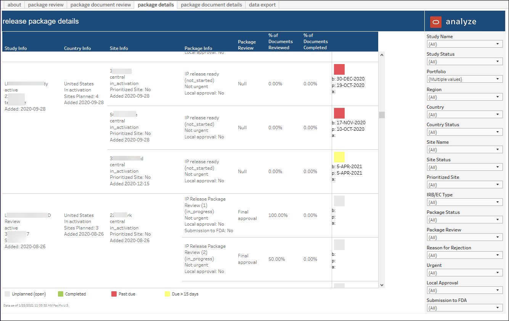Expand the Study Status dropdown
Image resolution: width=509 pixels, height=321 pixels.
pyautogui.click(x=465, y=62)
